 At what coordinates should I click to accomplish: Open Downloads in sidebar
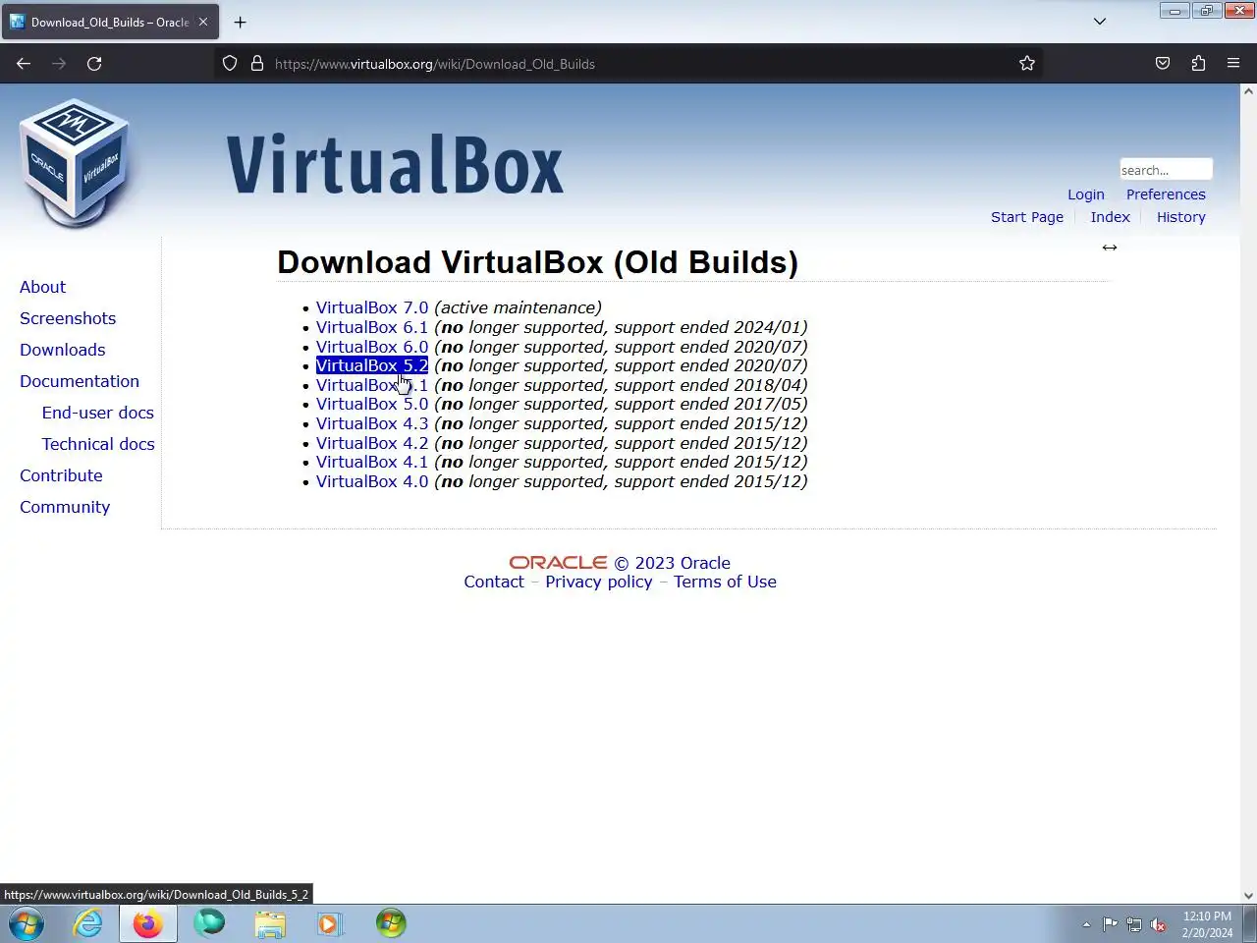63,350
